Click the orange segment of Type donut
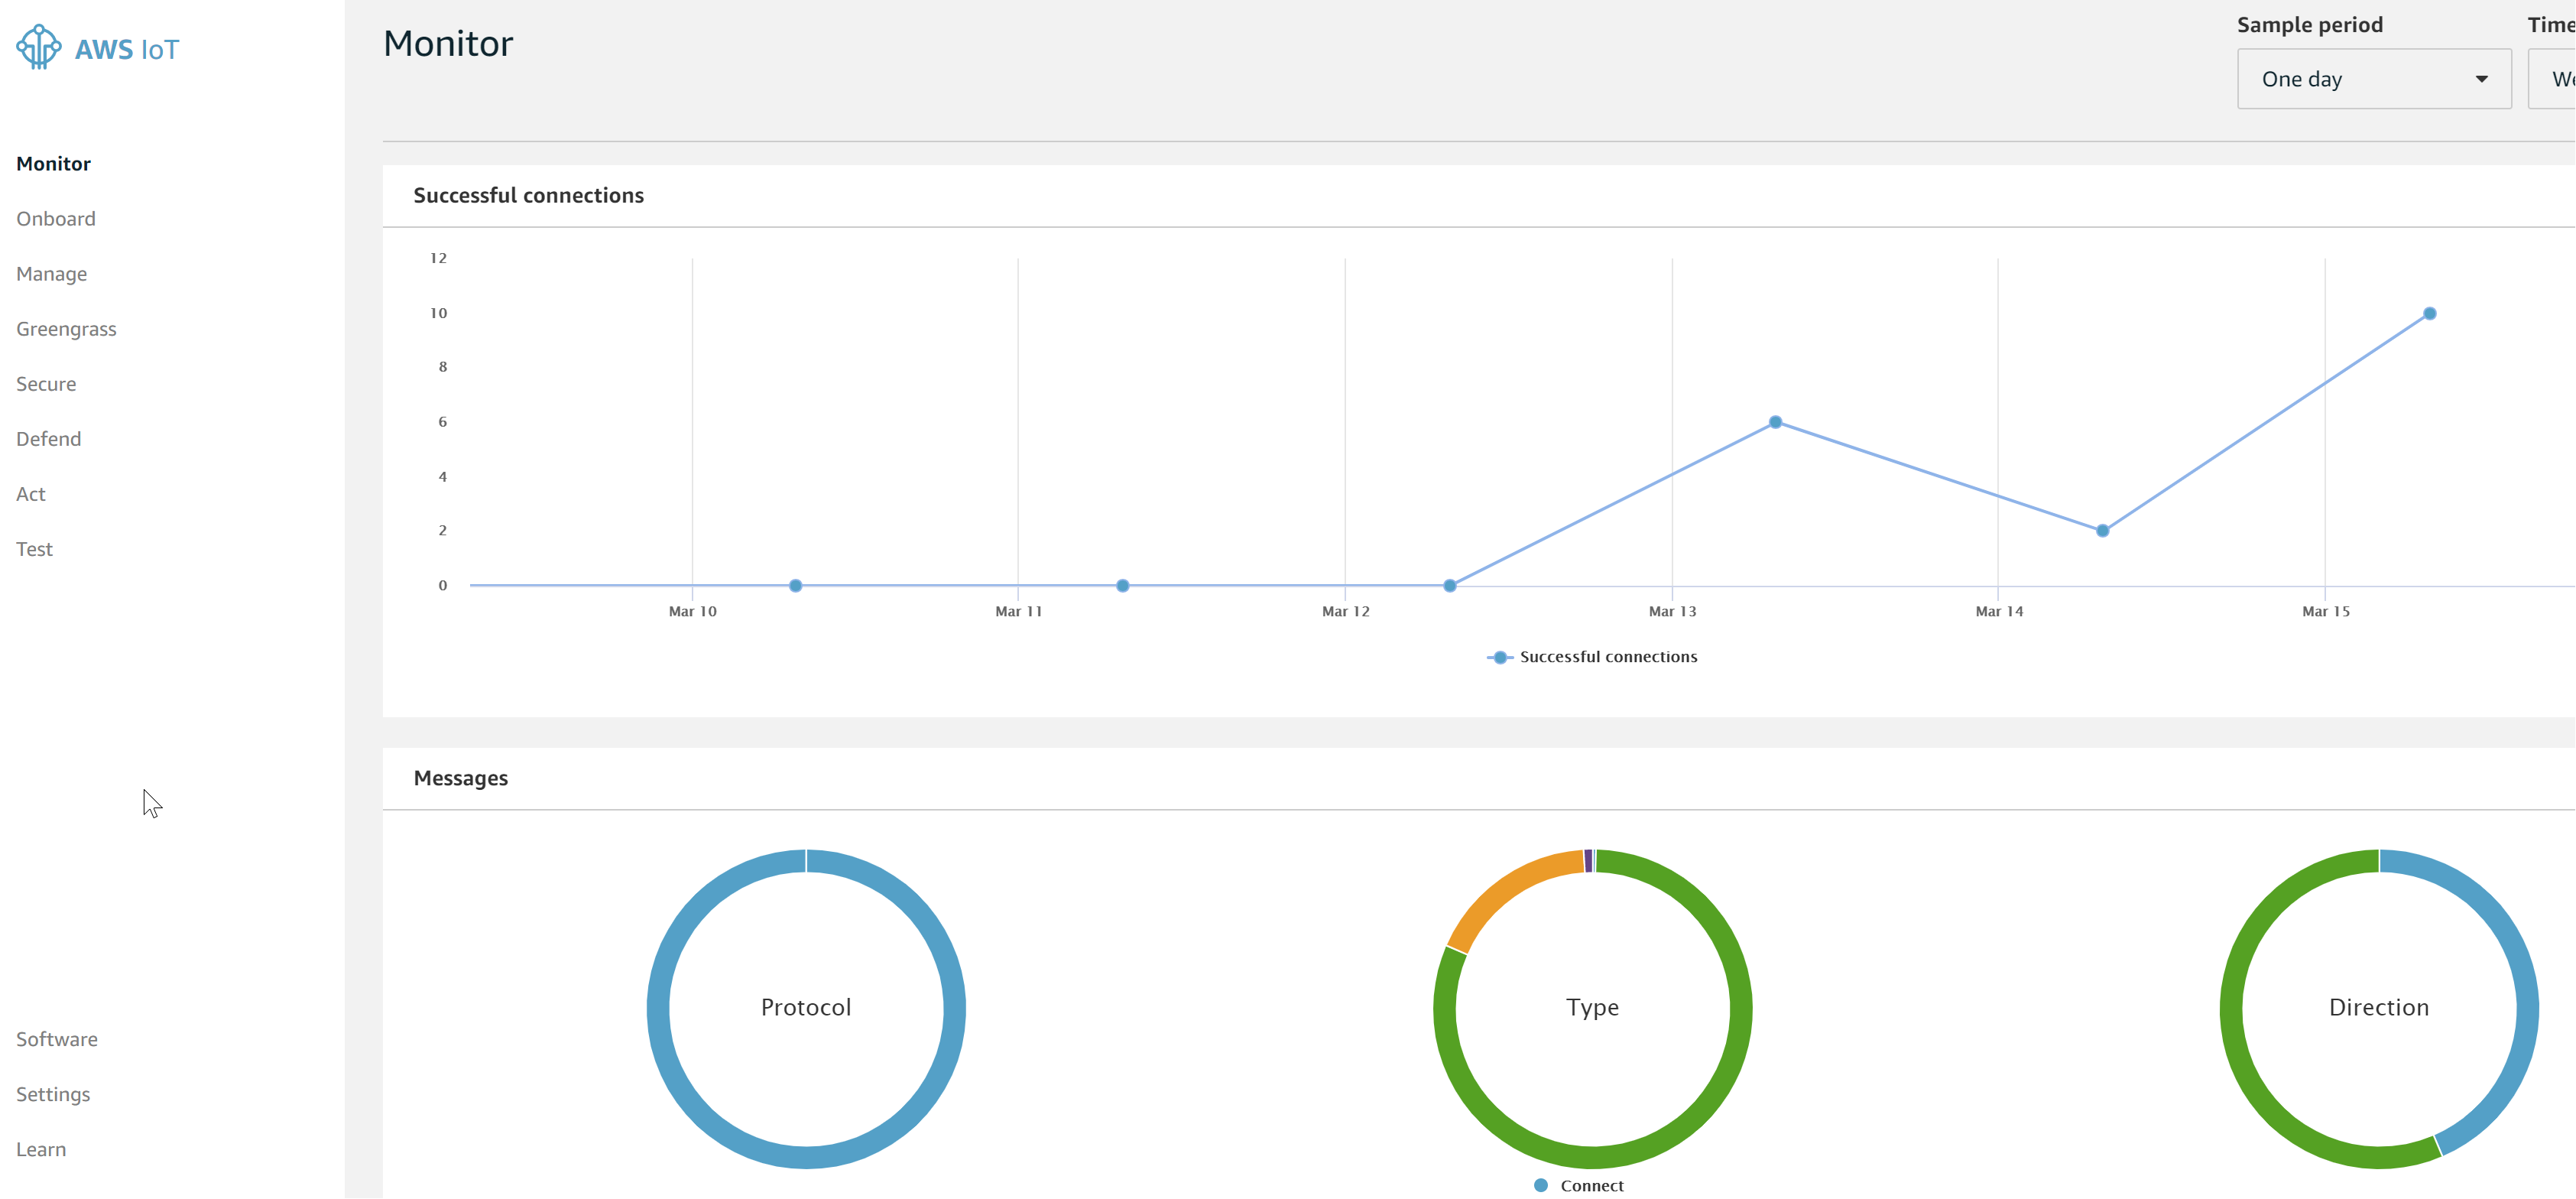 coord(1508,887)
